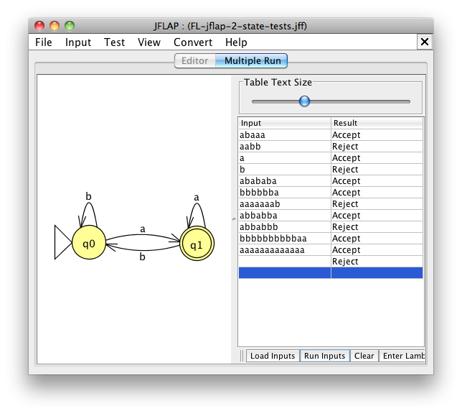
Task: Select the input cell 'aabb'
Action: click(285, 147)
